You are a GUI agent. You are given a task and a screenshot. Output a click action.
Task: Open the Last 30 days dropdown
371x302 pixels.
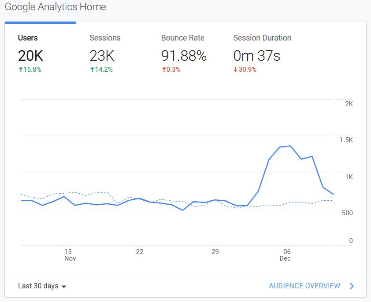(42, 286)
